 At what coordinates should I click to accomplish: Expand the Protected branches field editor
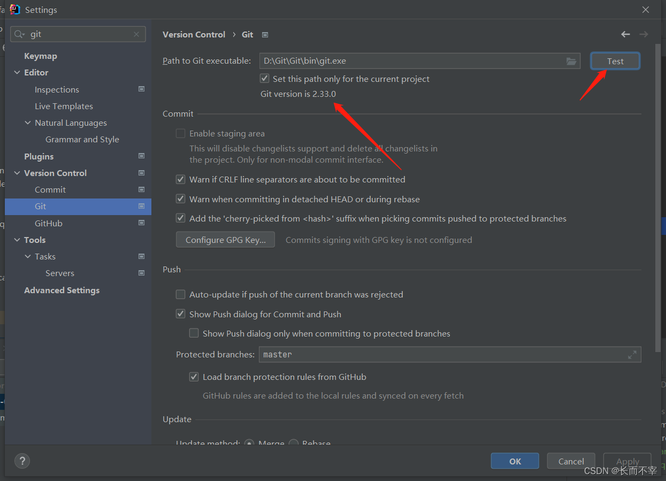632,355
